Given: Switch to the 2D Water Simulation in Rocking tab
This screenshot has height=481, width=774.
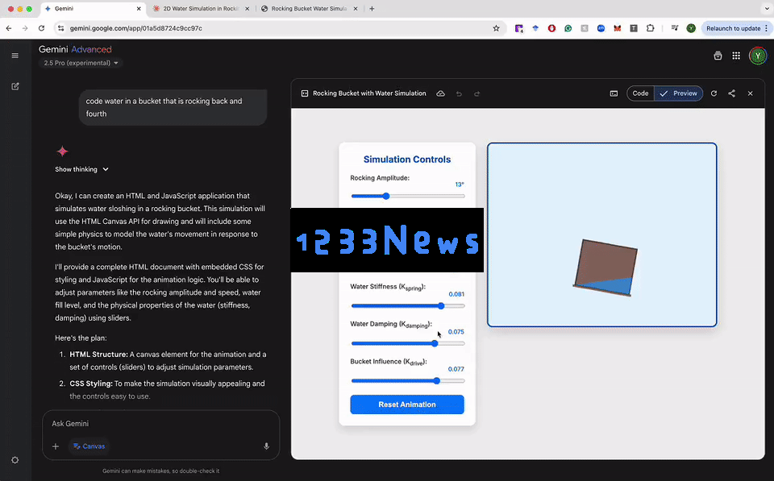Looking at the screenshot, I should (x=200, y=8).
